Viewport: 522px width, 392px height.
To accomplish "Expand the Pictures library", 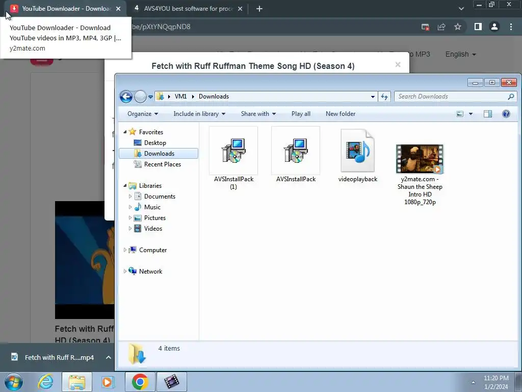I will coord(130,217).
